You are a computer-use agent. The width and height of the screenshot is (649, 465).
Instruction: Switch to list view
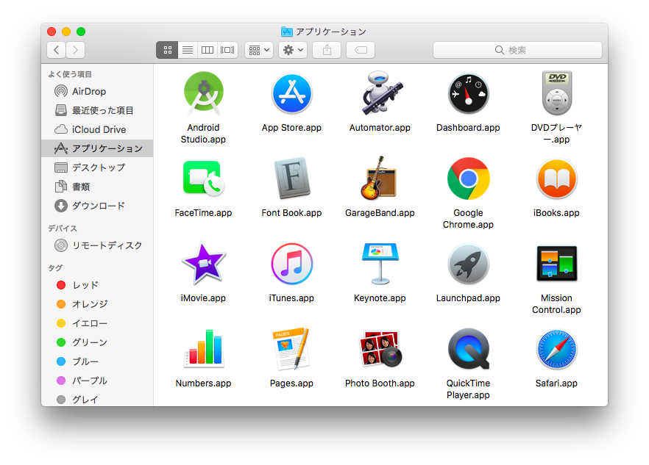coord(188,50)
